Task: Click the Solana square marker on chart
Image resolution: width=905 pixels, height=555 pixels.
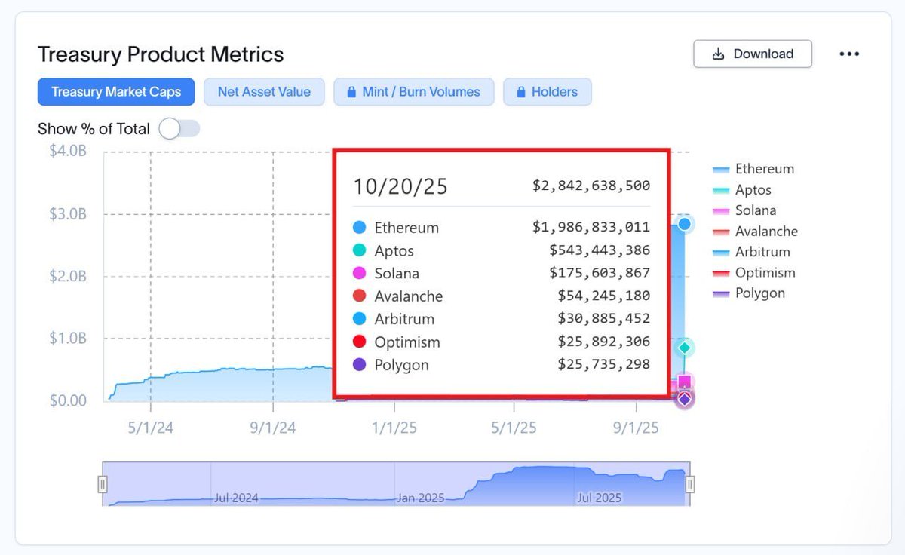Action: click(x=684, y=382)
